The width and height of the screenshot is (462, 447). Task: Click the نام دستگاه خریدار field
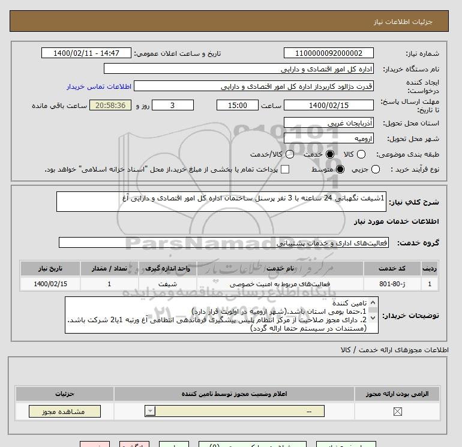tap(239, 68)
